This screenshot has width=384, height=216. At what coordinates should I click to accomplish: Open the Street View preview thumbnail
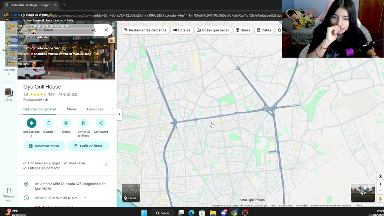point(363,193)
